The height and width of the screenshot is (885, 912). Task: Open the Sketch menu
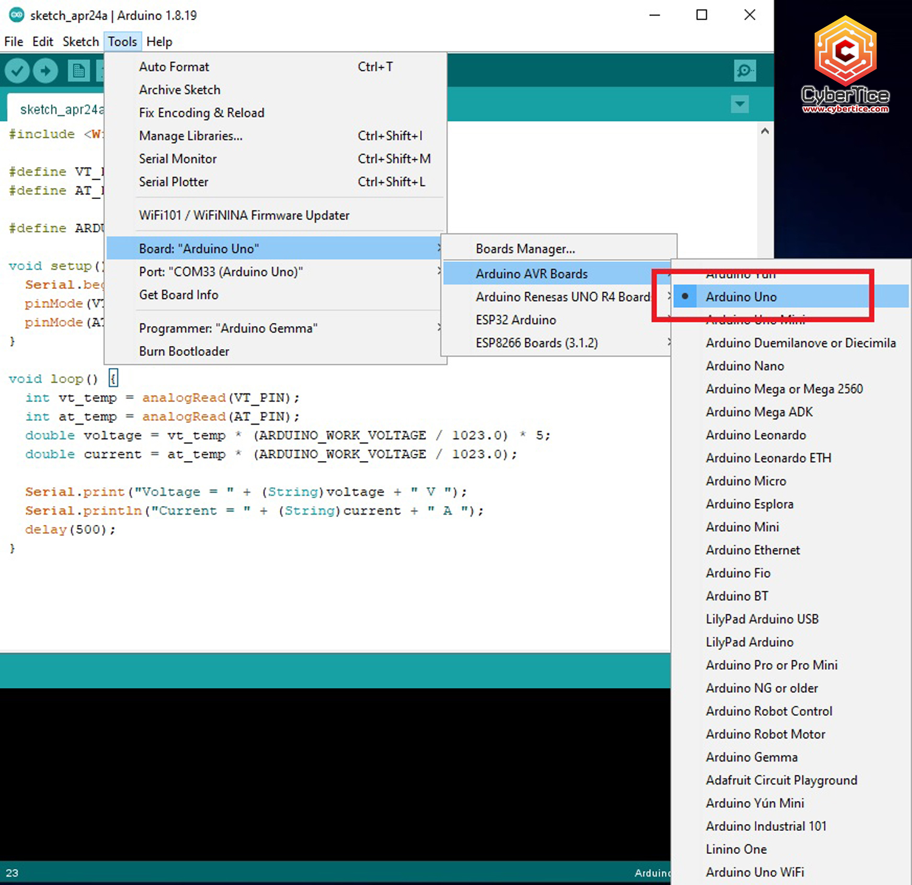pyautogui.click(x=80, y=41)
